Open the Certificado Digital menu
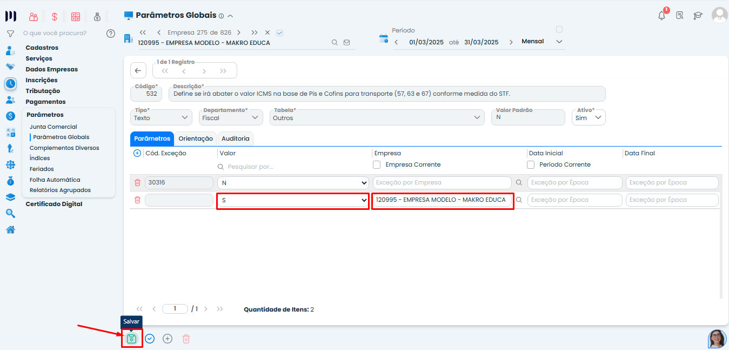Image resolution: width=729 pixels, height=350 pixels. click(x=54, y=204)
